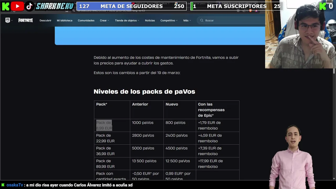
Task: Click the SHARKNEKU channel logo
Action: [x=55, y=6]
